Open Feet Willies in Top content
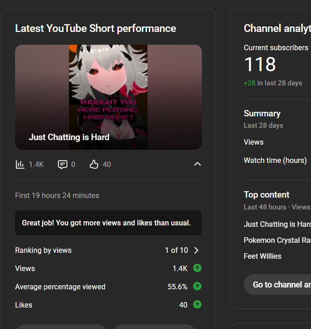 (263, 256)
